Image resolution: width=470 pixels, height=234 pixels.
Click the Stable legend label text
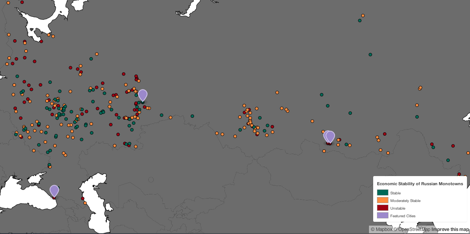(x=395, y=193)
